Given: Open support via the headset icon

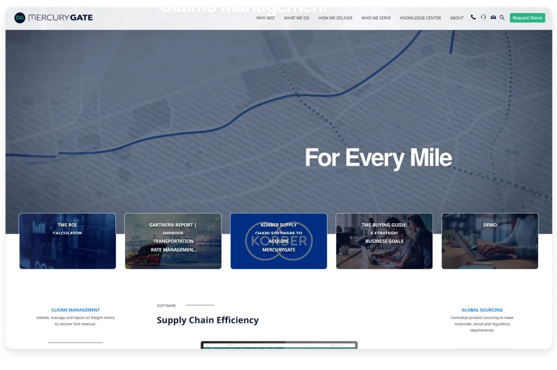Looking at the screenshot, I should click(483, 17).
